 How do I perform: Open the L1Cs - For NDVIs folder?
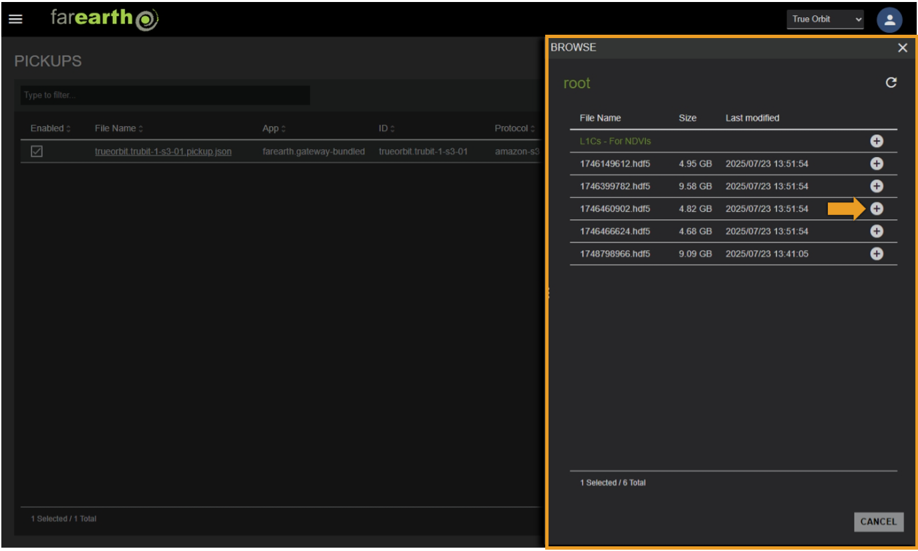[x=615, y=141]
